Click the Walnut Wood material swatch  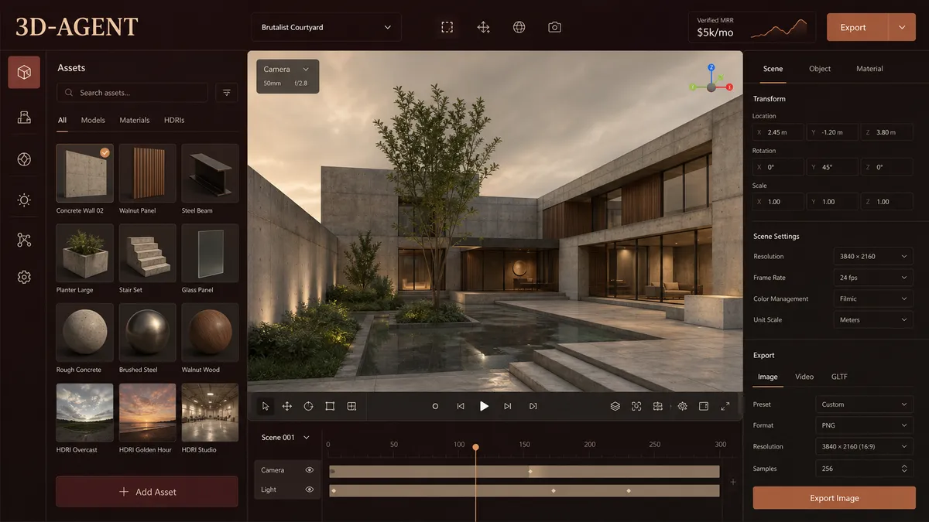tap(210, 333)
